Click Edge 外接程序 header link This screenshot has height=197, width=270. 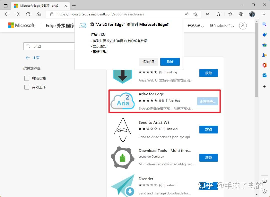click(60, 26)
